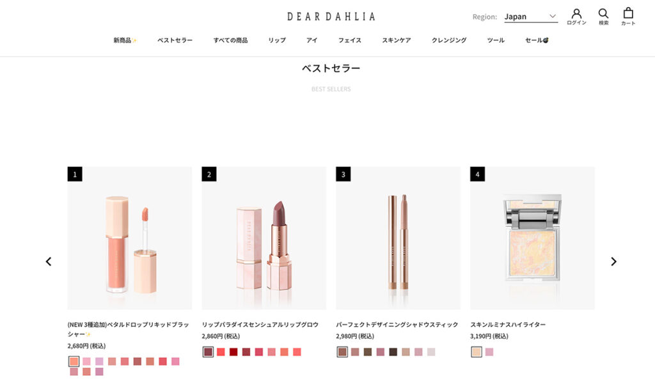Click the shadow stick product image
The height and width of the screenshot is (379, 655).
[398, 238]
